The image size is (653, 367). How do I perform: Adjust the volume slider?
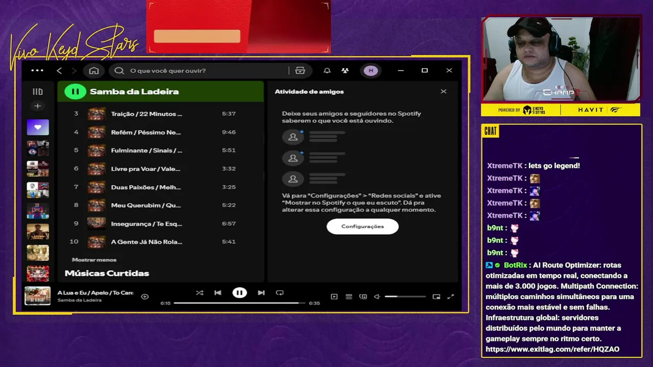405,297
